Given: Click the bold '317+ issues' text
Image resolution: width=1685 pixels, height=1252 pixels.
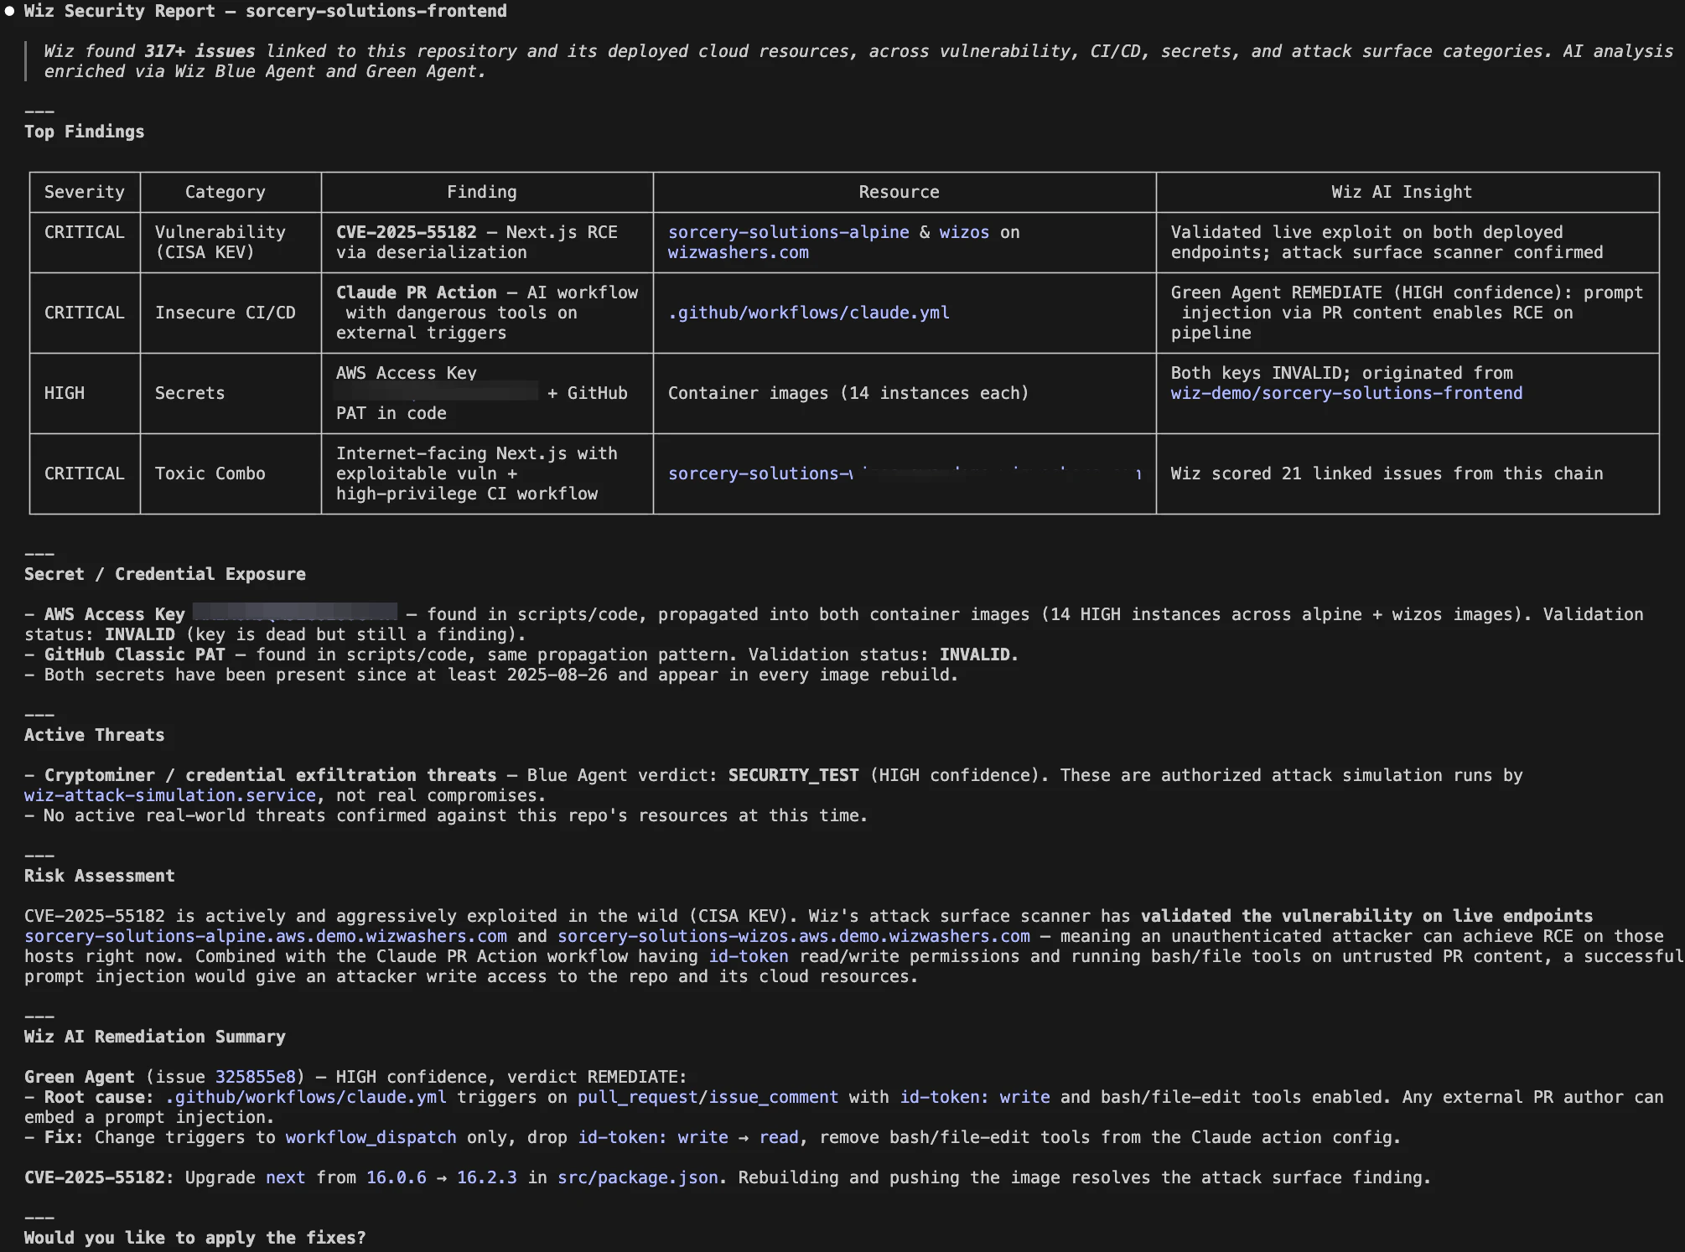Looking at the screenshot, I should 200,51.
